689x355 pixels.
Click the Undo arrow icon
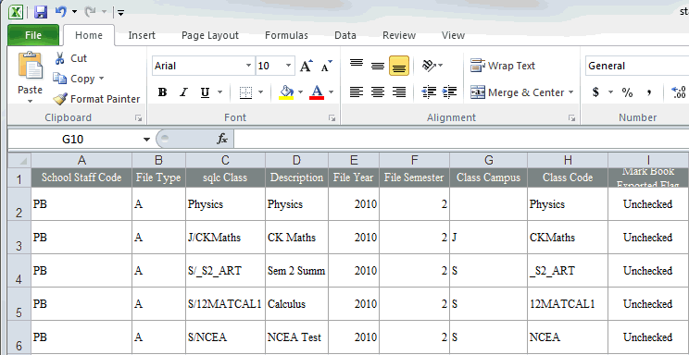[60, 12]
